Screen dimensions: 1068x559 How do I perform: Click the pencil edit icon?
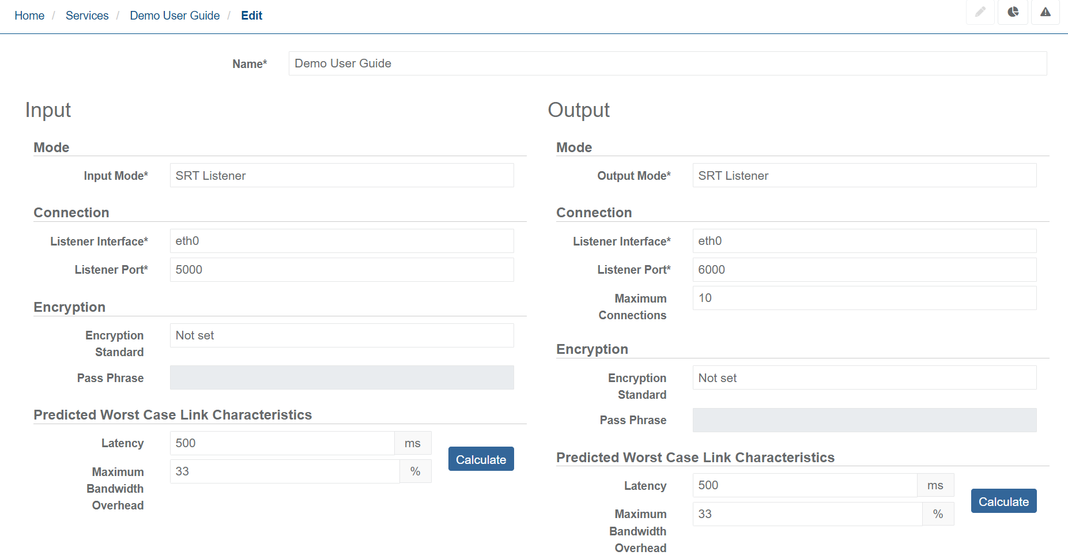coord(980,12)
